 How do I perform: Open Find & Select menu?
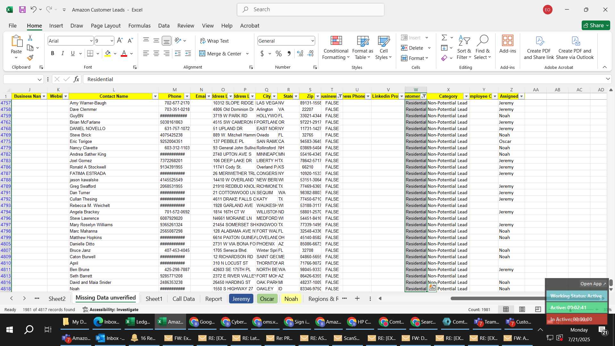click(x=482, y=48)
